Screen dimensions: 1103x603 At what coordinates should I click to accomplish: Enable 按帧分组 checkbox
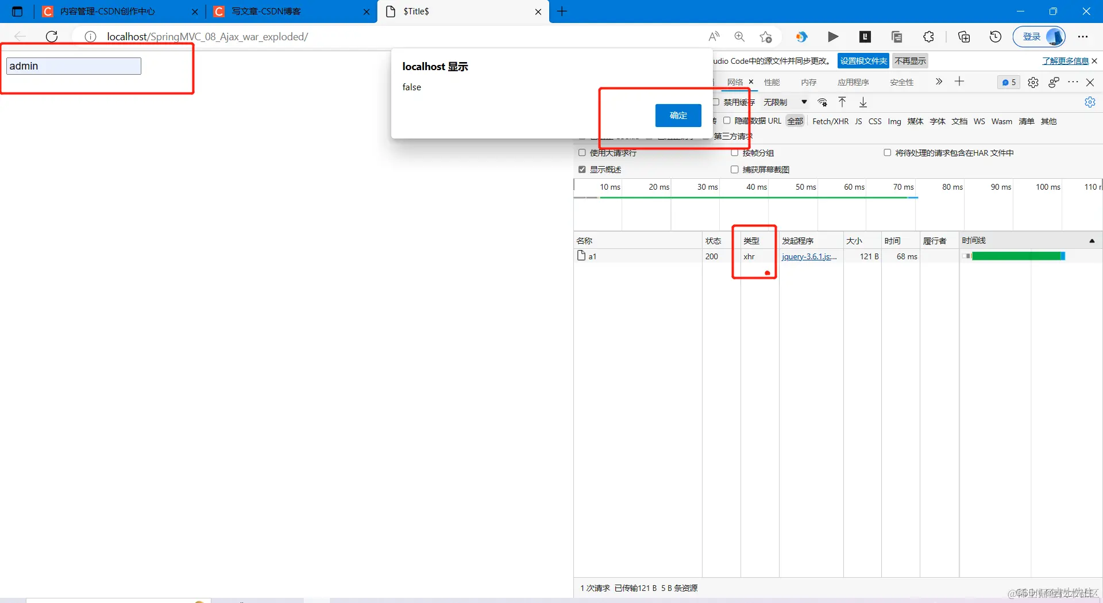pyautogui.click(x=734, y=153)
